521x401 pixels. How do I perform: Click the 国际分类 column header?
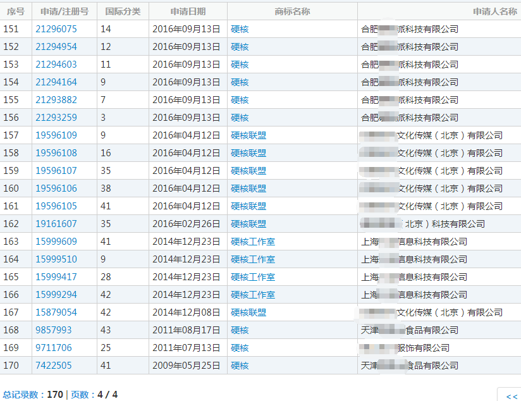(x=123, y=11)
